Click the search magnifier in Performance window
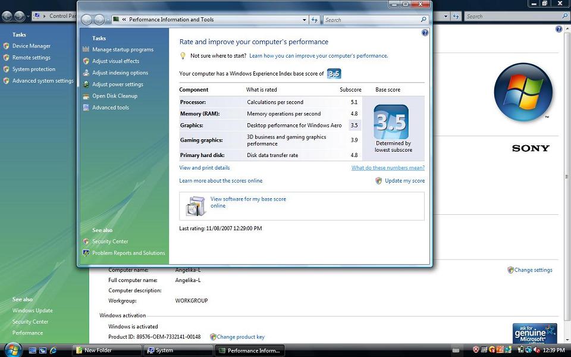 (423, 20)
